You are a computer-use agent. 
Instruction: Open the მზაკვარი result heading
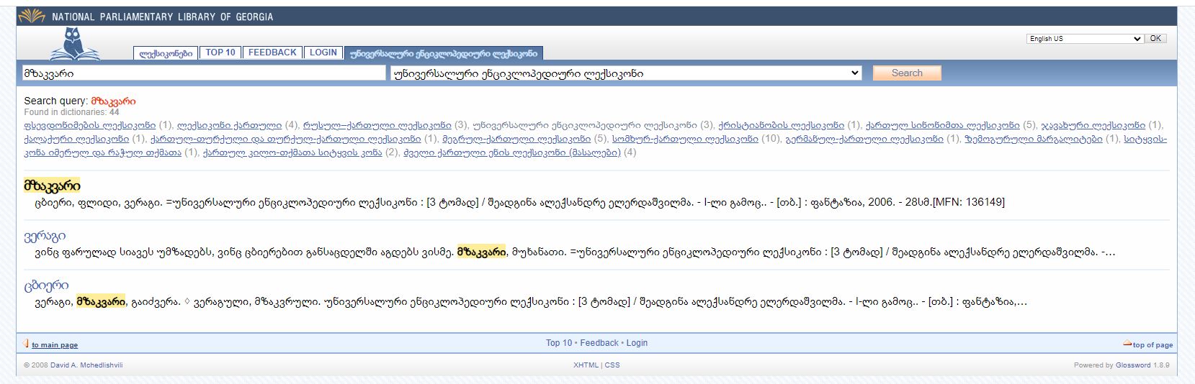pyautogui.click(x=52, y=186)
